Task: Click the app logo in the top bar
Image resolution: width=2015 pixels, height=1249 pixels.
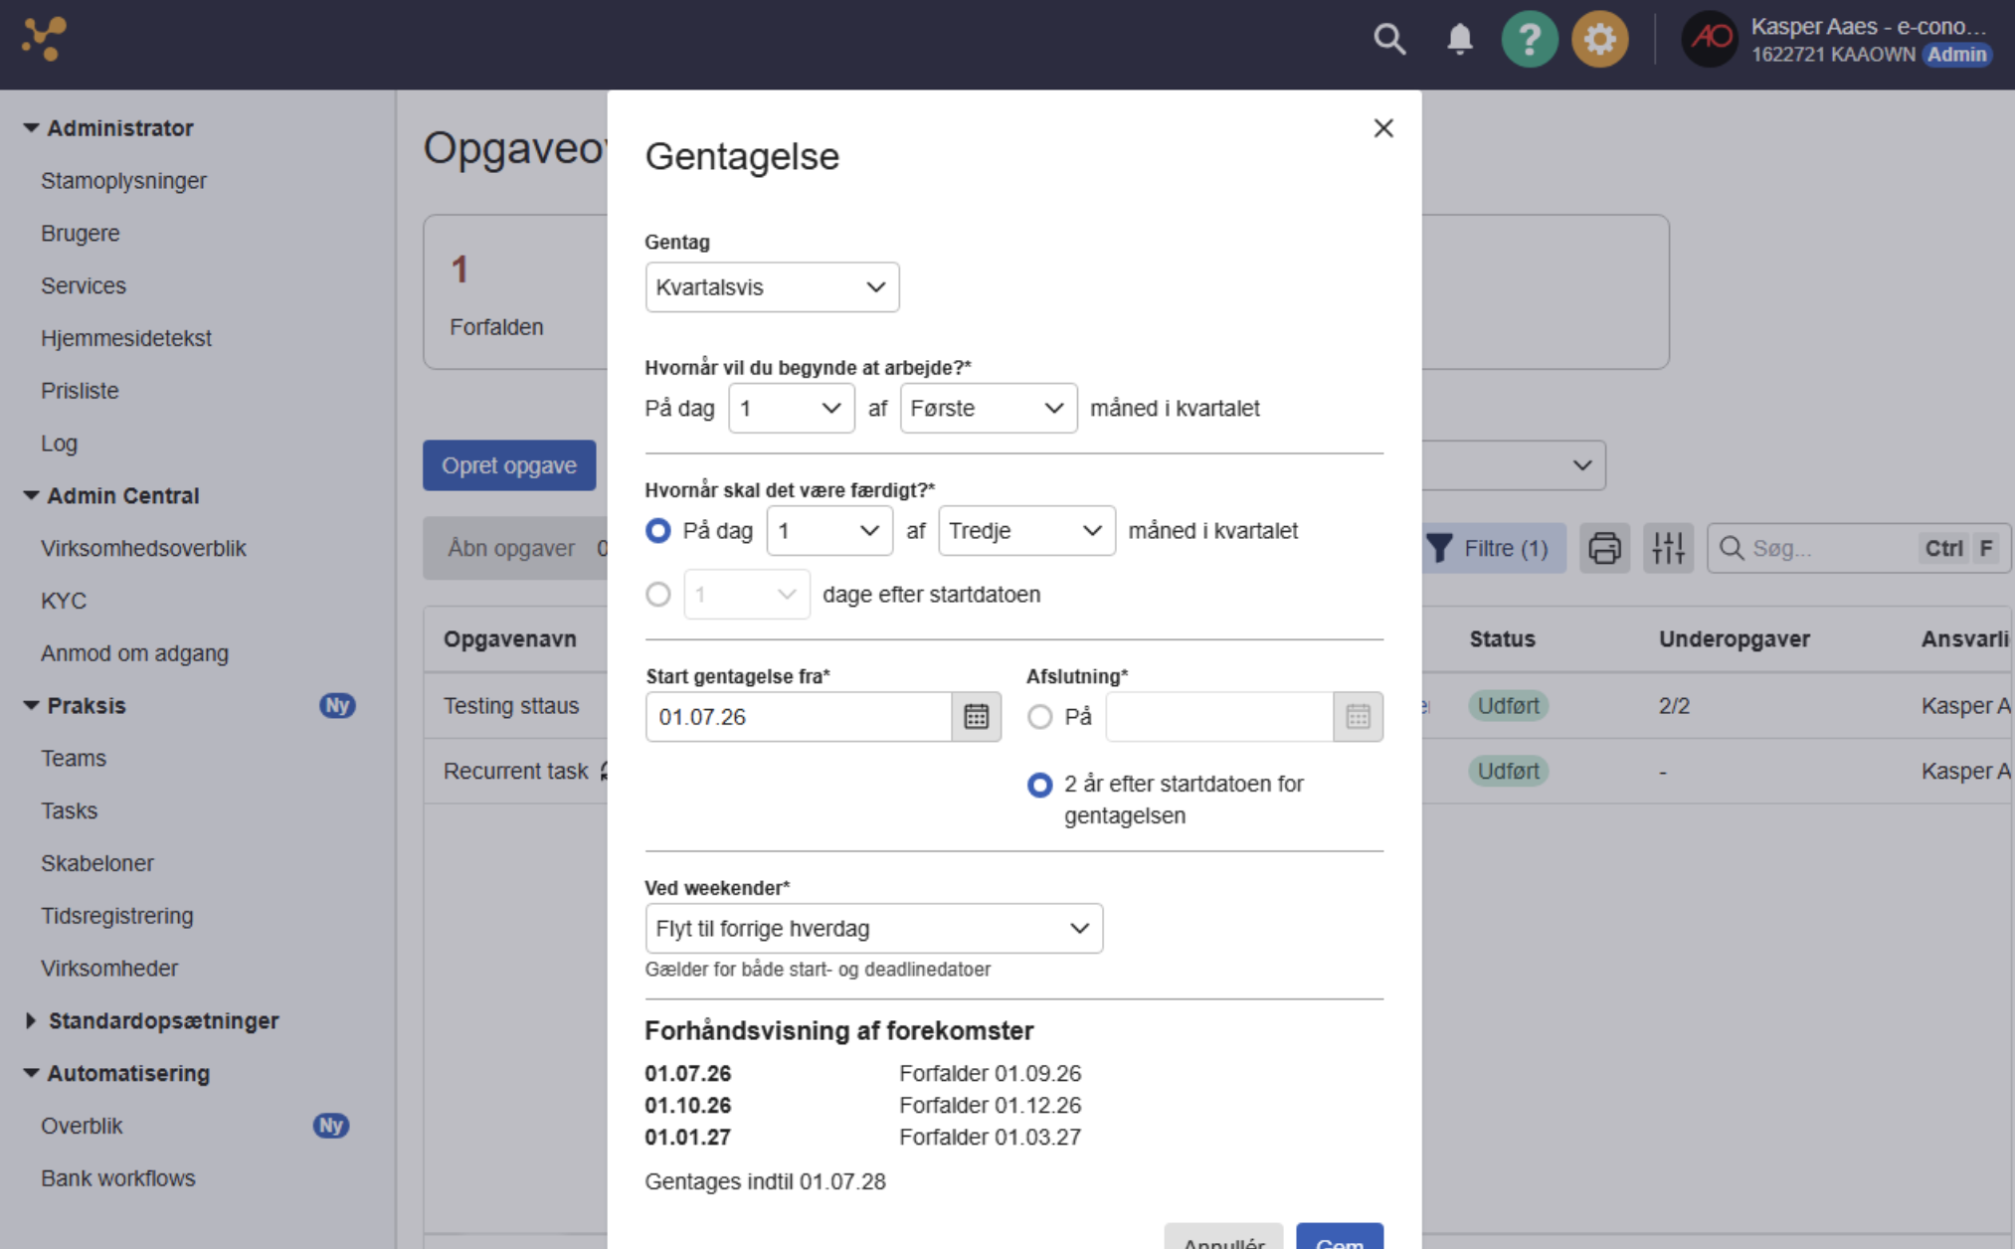Action: 44,39
